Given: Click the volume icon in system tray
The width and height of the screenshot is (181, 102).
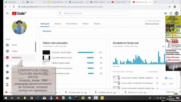Looking at the screenshot, I should click(x=164, y=98).
